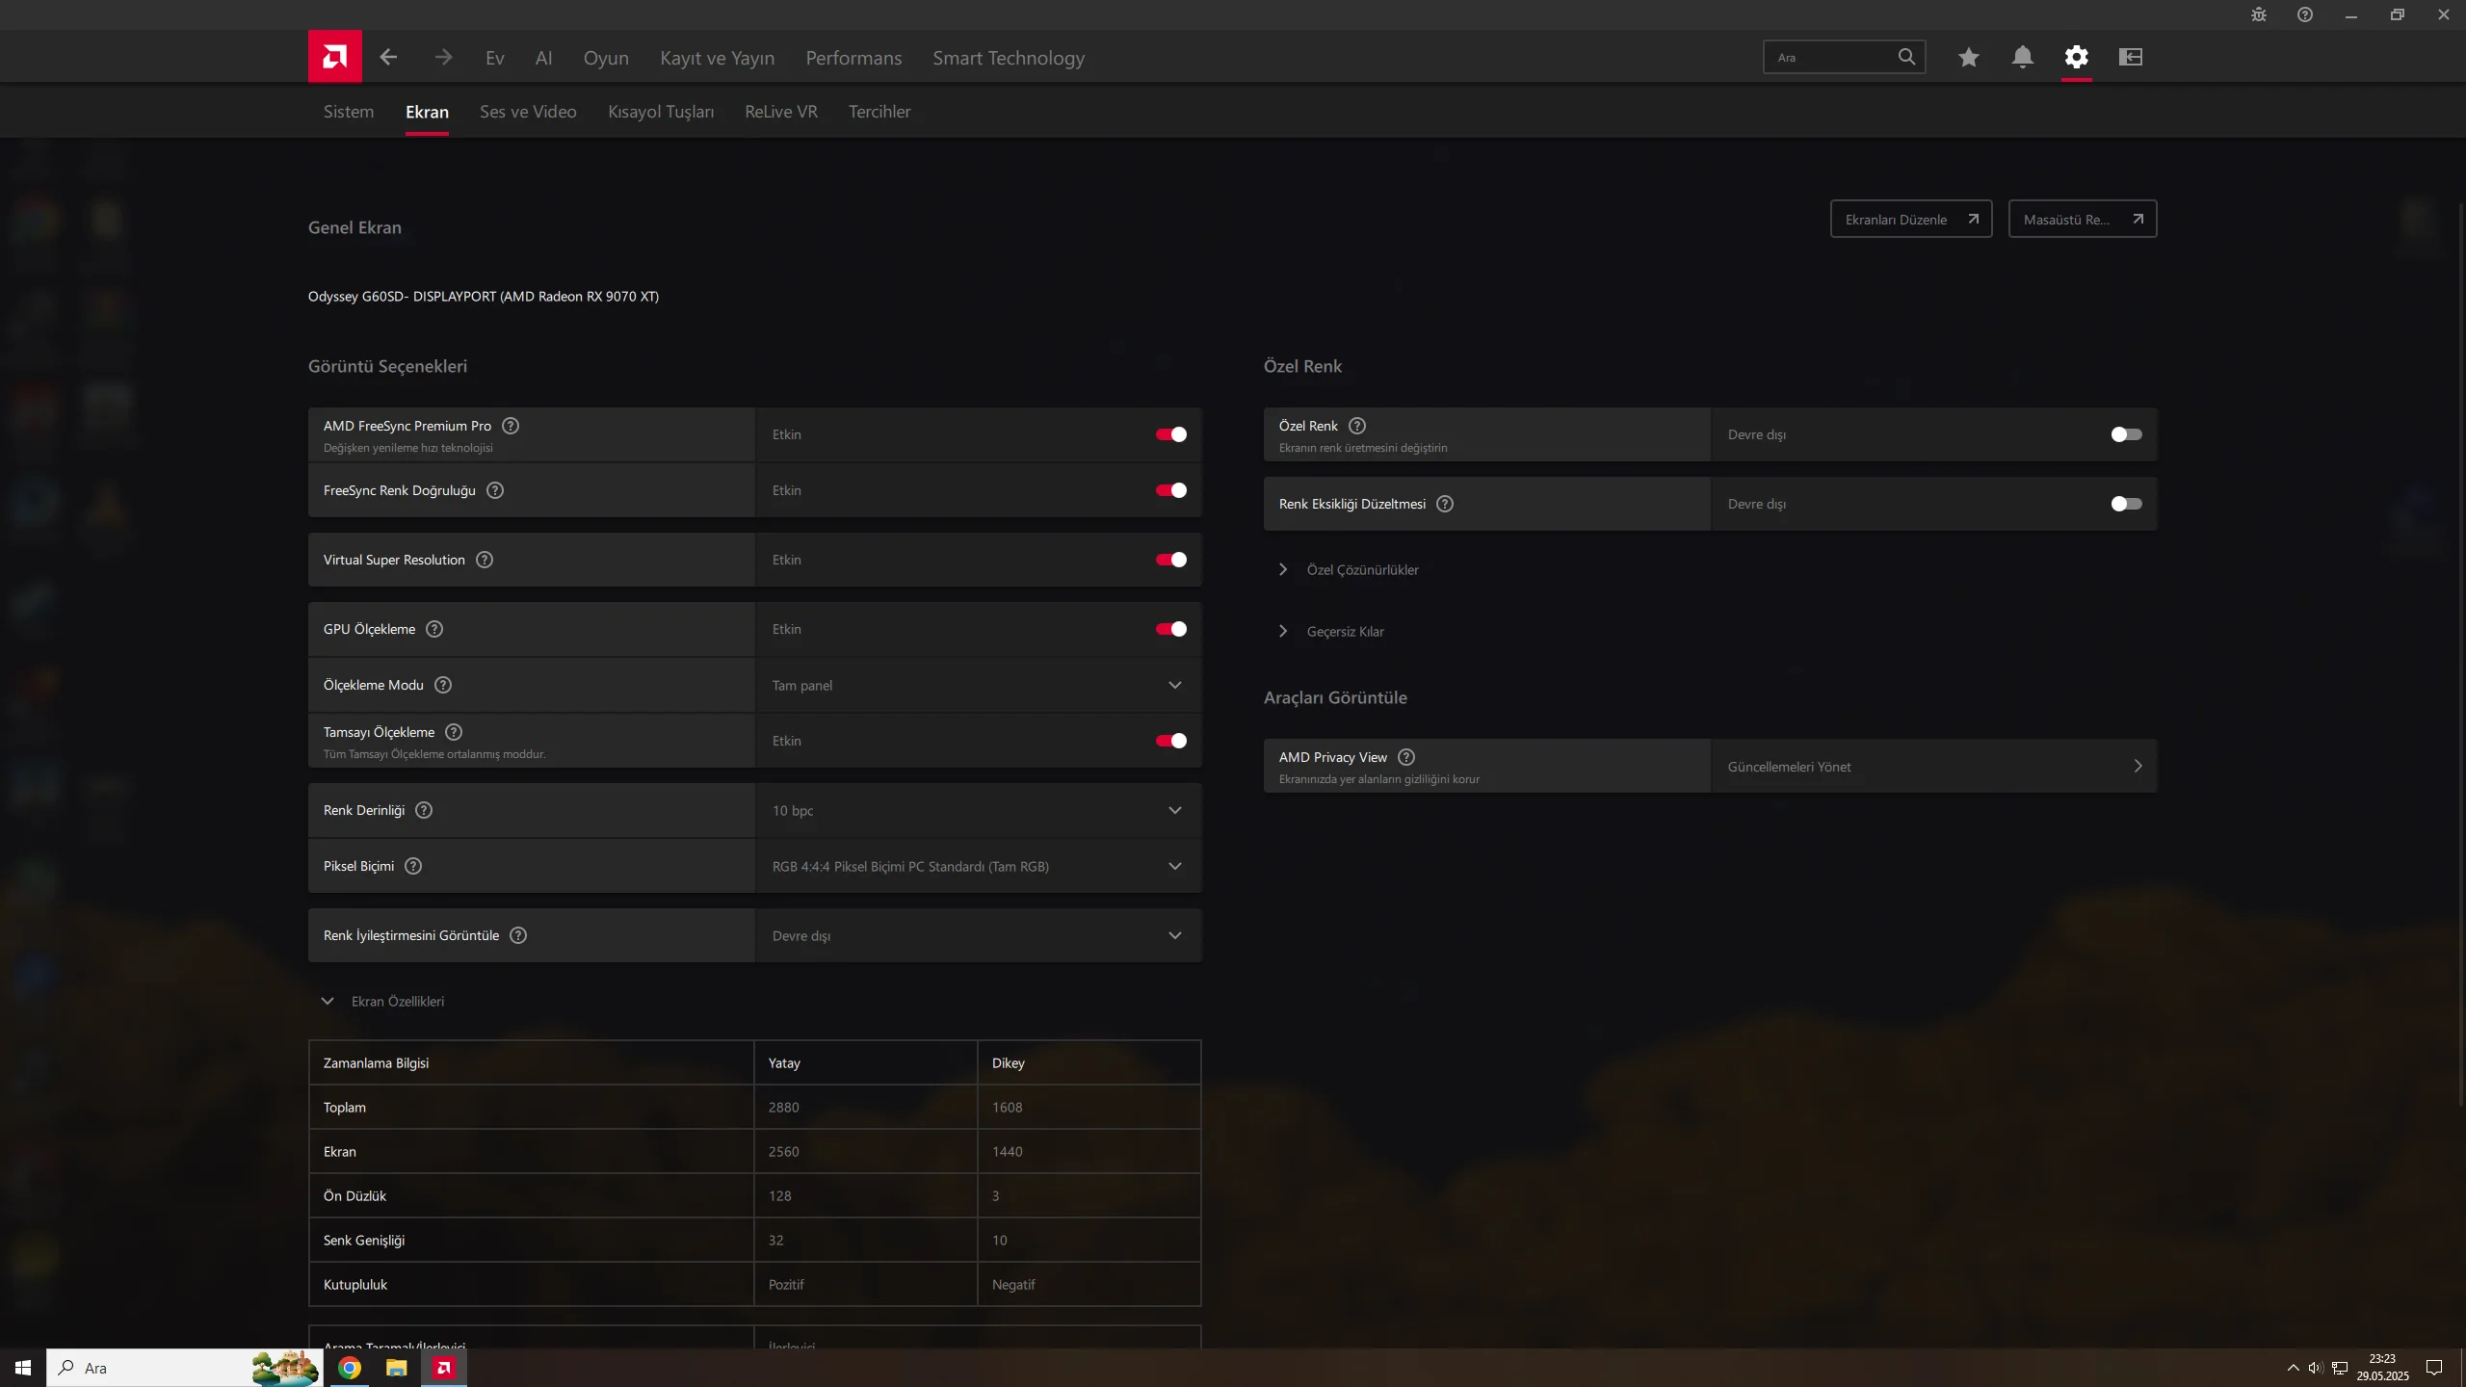Viewport: 2466px width, 1387px height.
Task: Disable AMD FreeSync Premium Pro toggle
Action: (x=1170, y=434)
